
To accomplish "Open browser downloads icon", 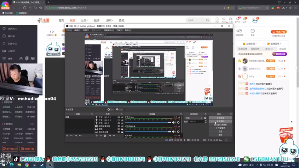I will (x=290, y=8).
